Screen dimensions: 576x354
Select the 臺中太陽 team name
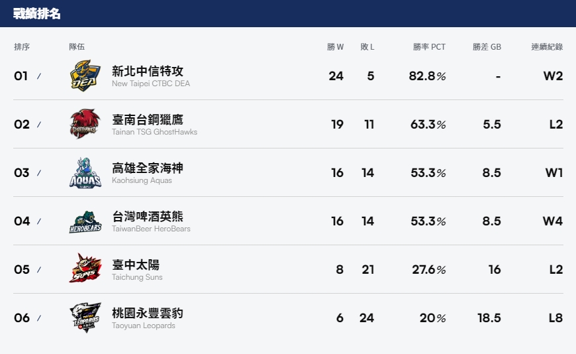(136, 265)
